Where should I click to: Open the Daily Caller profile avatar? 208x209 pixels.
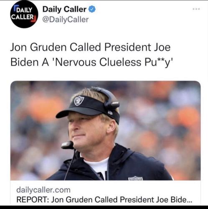[24, 14]
